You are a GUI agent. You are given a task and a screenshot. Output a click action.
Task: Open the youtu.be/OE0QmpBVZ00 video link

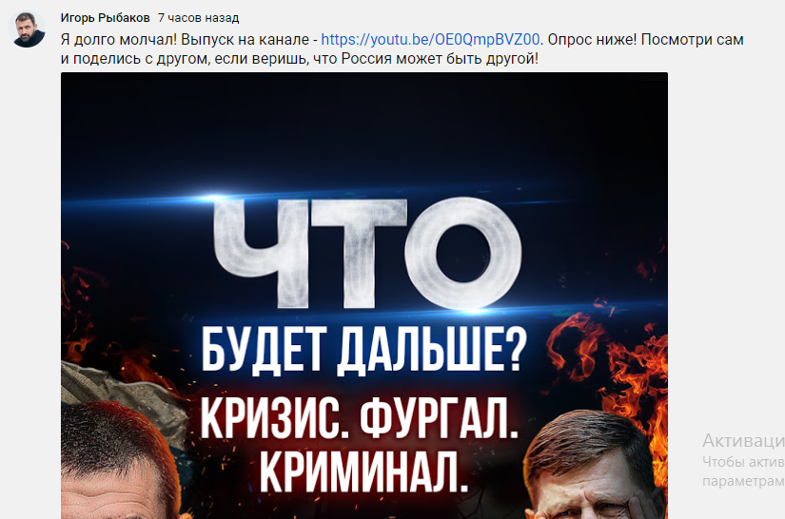tap(430, 40)
